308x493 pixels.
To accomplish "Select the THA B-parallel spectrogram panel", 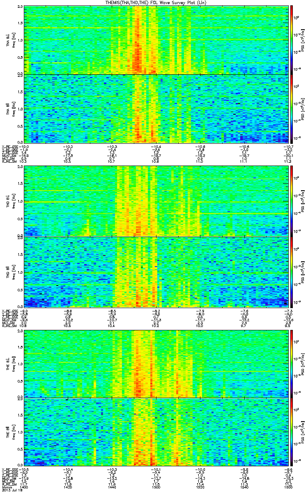I will (x=156, y=108).
